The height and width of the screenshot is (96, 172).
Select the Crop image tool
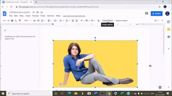coord(99,21)
